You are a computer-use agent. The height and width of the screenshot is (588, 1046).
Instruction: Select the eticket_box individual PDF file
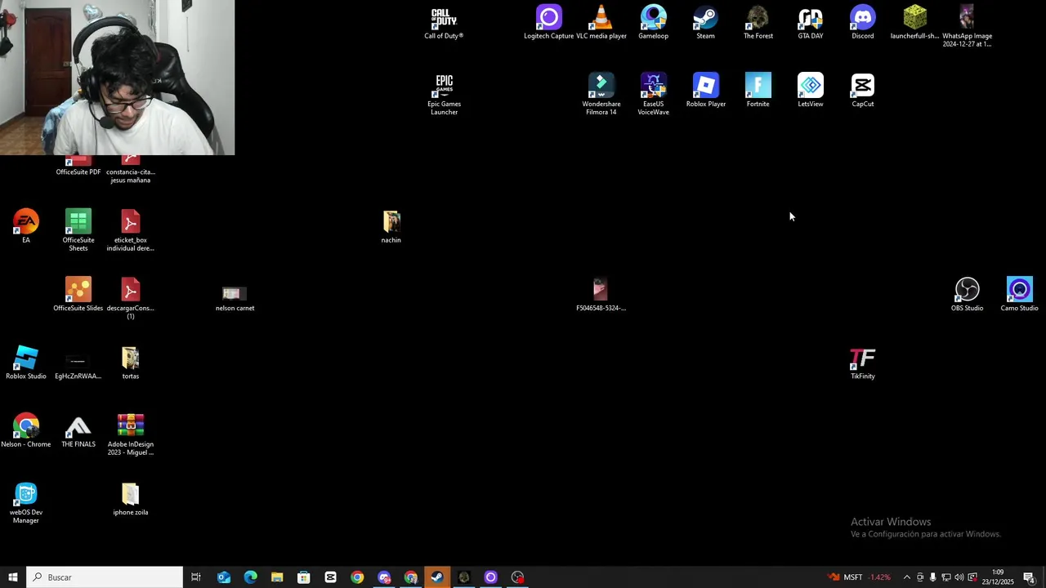130,230
